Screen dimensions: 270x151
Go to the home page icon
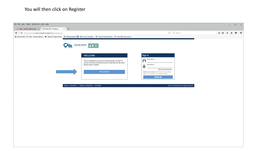pos(232,33)
